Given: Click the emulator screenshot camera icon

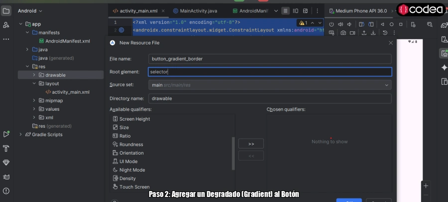Looking at the screenshot, I should coord(343,33).
